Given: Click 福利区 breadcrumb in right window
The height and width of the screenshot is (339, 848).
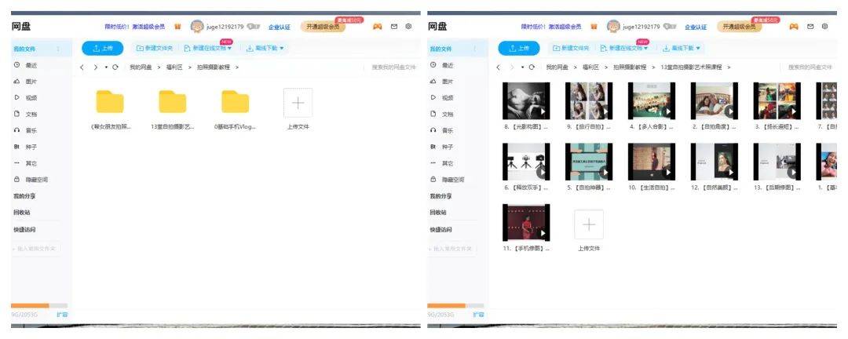Looking at the screenshot, I should 590,67.
